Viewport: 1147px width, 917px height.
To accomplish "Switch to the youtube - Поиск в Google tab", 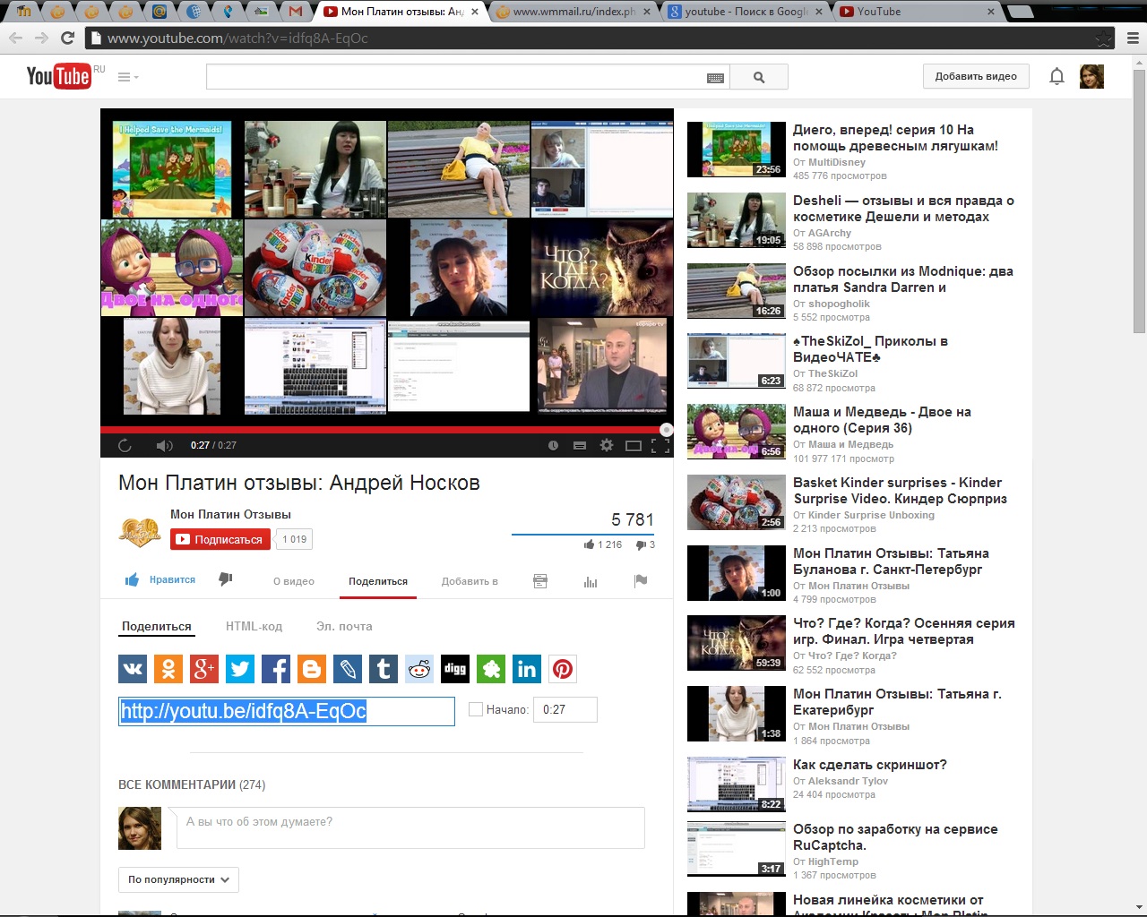I will pyautogui.click(x=746, y=12).
